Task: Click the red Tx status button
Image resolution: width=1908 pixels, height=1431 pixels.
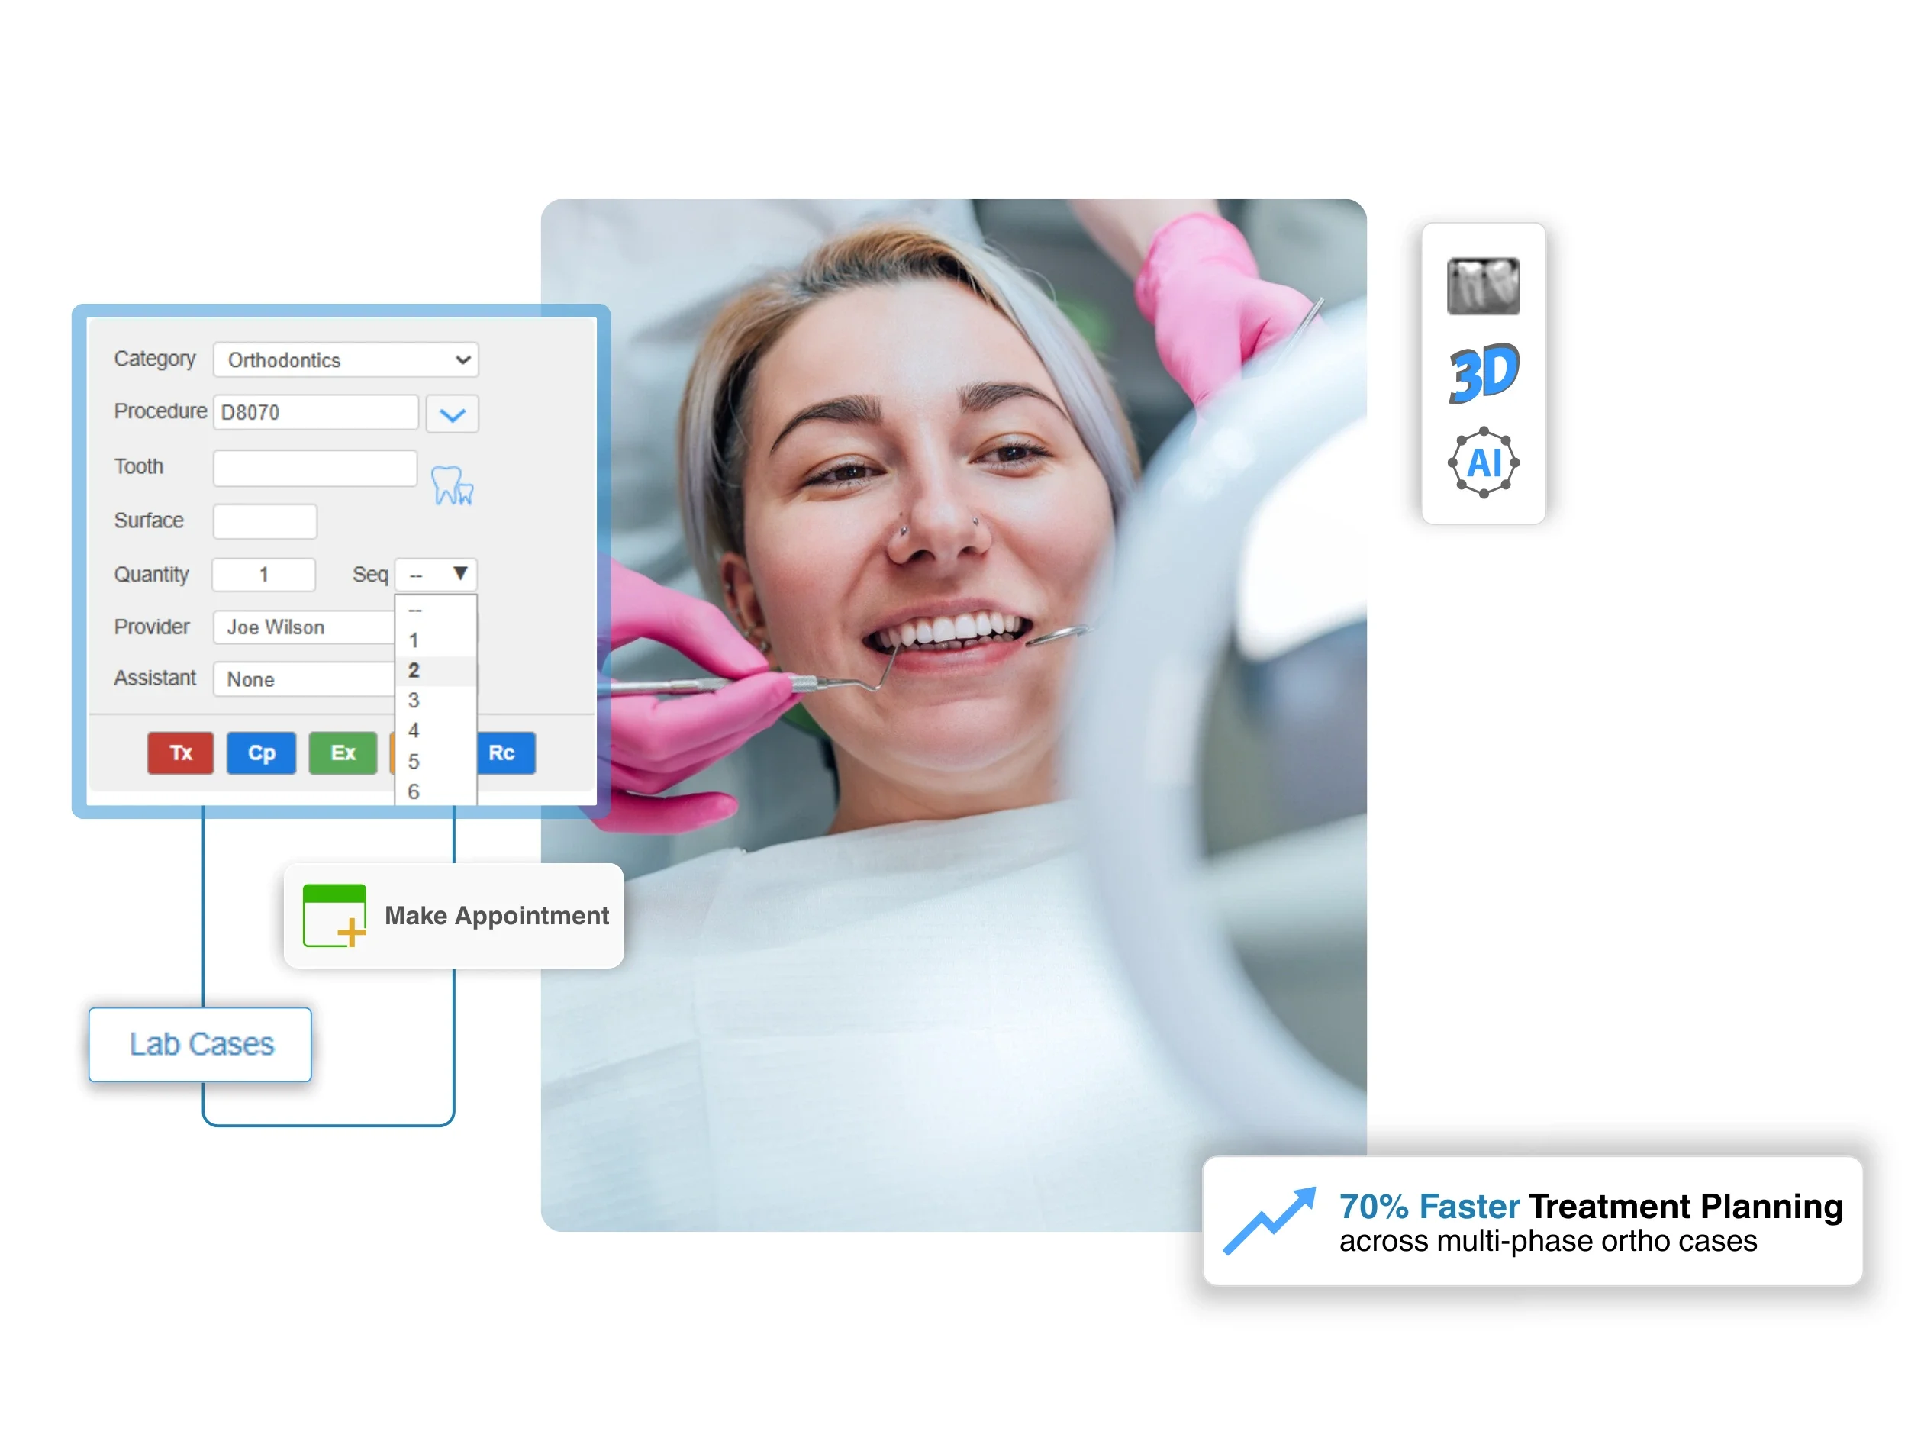Action: pyautogui.click(x=180, y=753)
